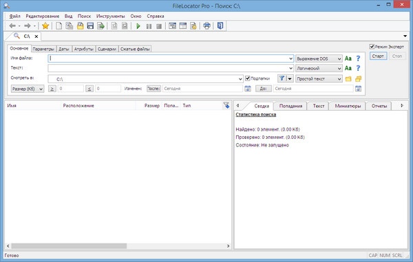
Task: Toggle the Подпапки checkbox
Action: click(x=247, y=78)
